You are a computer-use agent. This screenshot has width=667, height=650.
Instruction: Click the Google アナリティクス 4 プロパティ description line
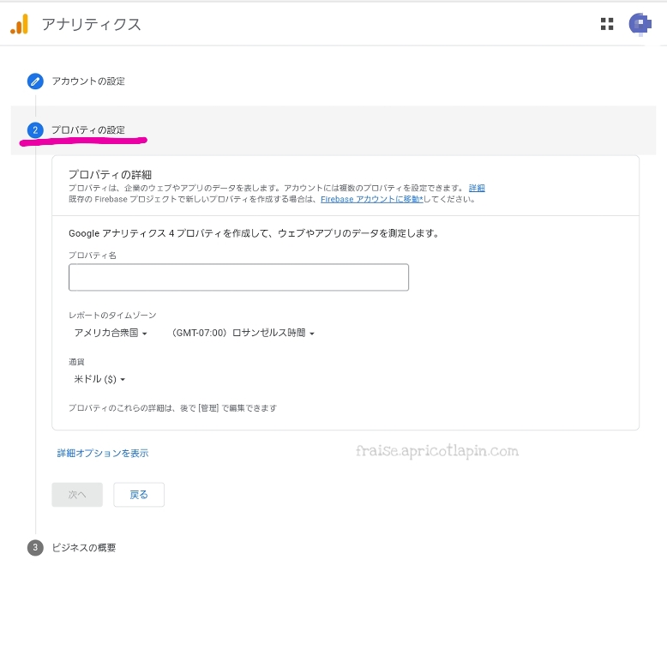(x=254, y=233)
